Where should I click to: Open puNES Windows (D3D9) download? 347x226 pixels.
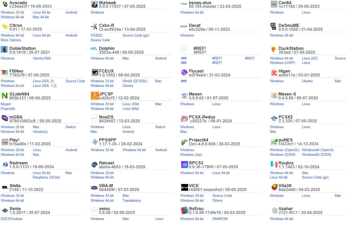282,154
